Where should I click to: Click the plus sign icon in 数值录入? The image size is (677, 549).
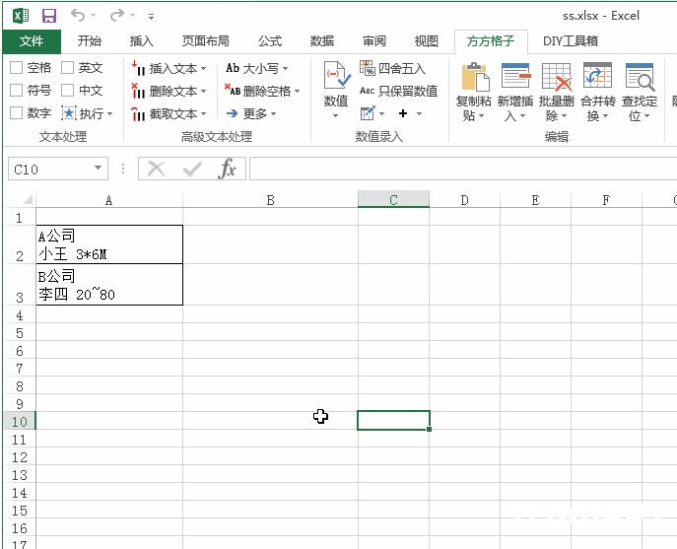coord(403,113)
